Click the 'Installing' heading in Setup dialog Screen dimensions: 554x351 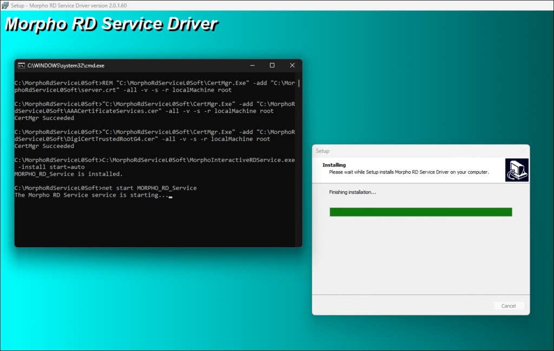pyautogui.click(x=334, y=165)
